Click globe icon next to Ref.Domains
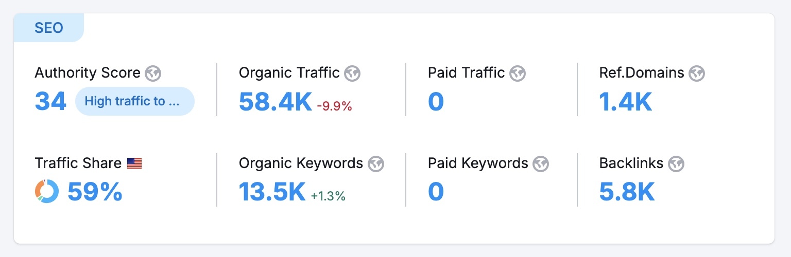The width and height of the screenshot is (791, 257). coord(697,74)
